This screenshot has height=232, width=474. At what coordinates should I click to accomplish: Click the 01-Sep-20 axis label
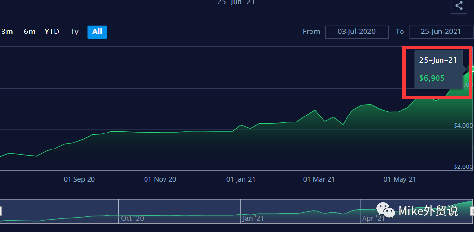coord(79,179)
